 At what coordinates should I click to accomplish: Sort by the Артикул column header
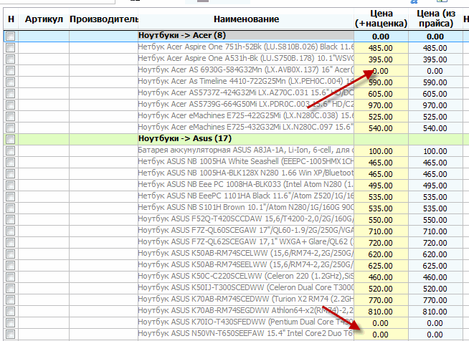click(44, 19)
